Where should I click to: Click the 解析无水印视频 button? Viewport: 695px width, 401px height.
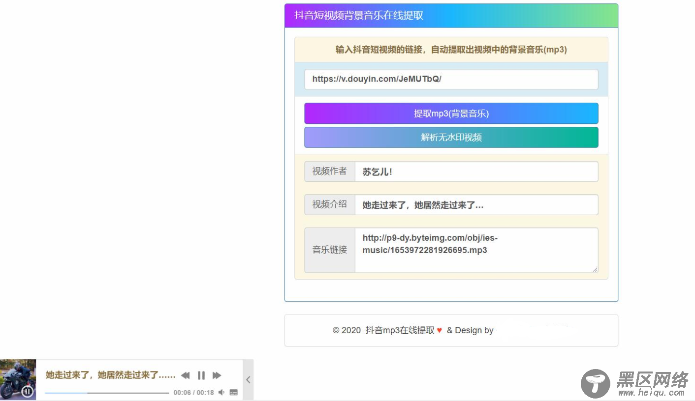pyautogui.click(x=451, y=137)
